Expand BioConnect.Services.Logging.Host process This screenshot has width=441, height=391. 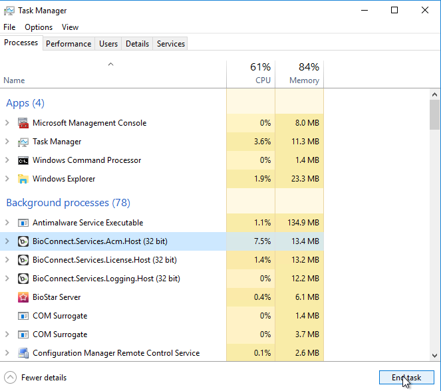[x=7, y=279]
